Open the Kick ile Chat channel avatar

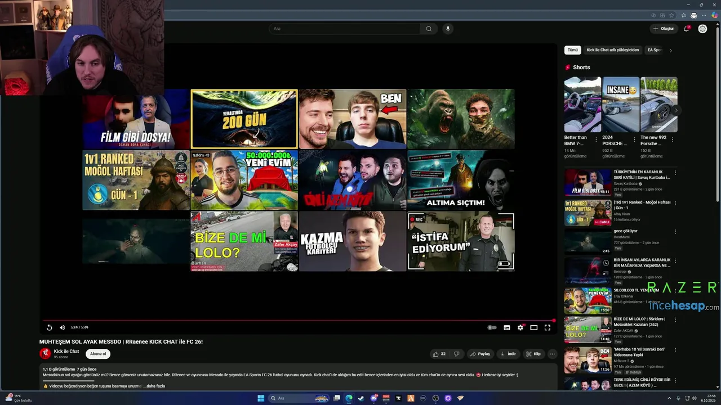coord(45,353)
